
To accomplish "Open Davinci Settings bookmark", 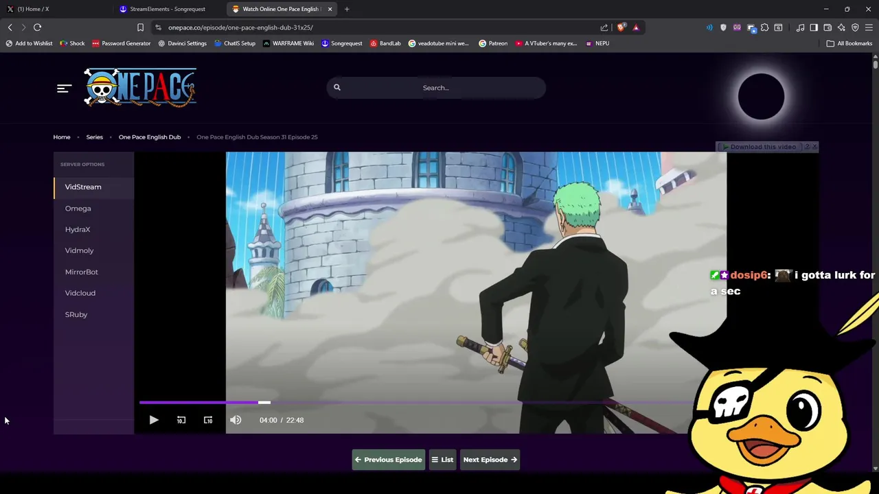I will coord(182,43).
